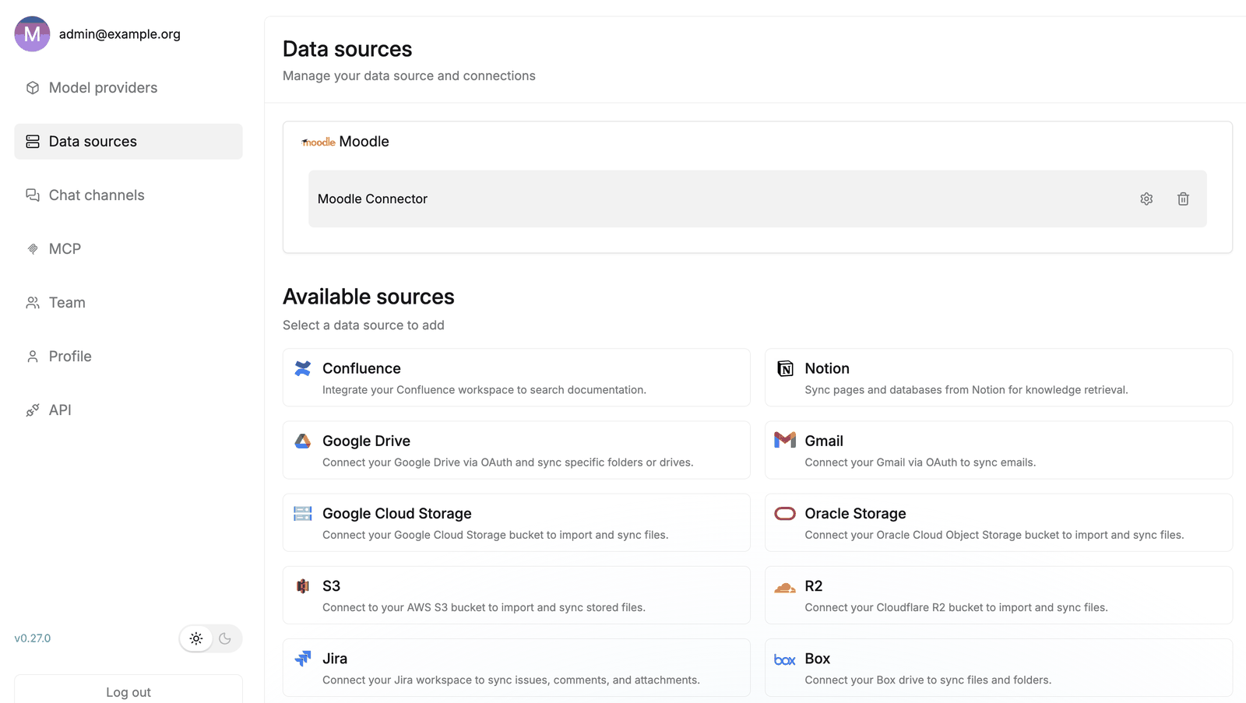Screen dimensions: 1246x703
Task: Click the Gmail logo icon
Action: pos(785,440)
